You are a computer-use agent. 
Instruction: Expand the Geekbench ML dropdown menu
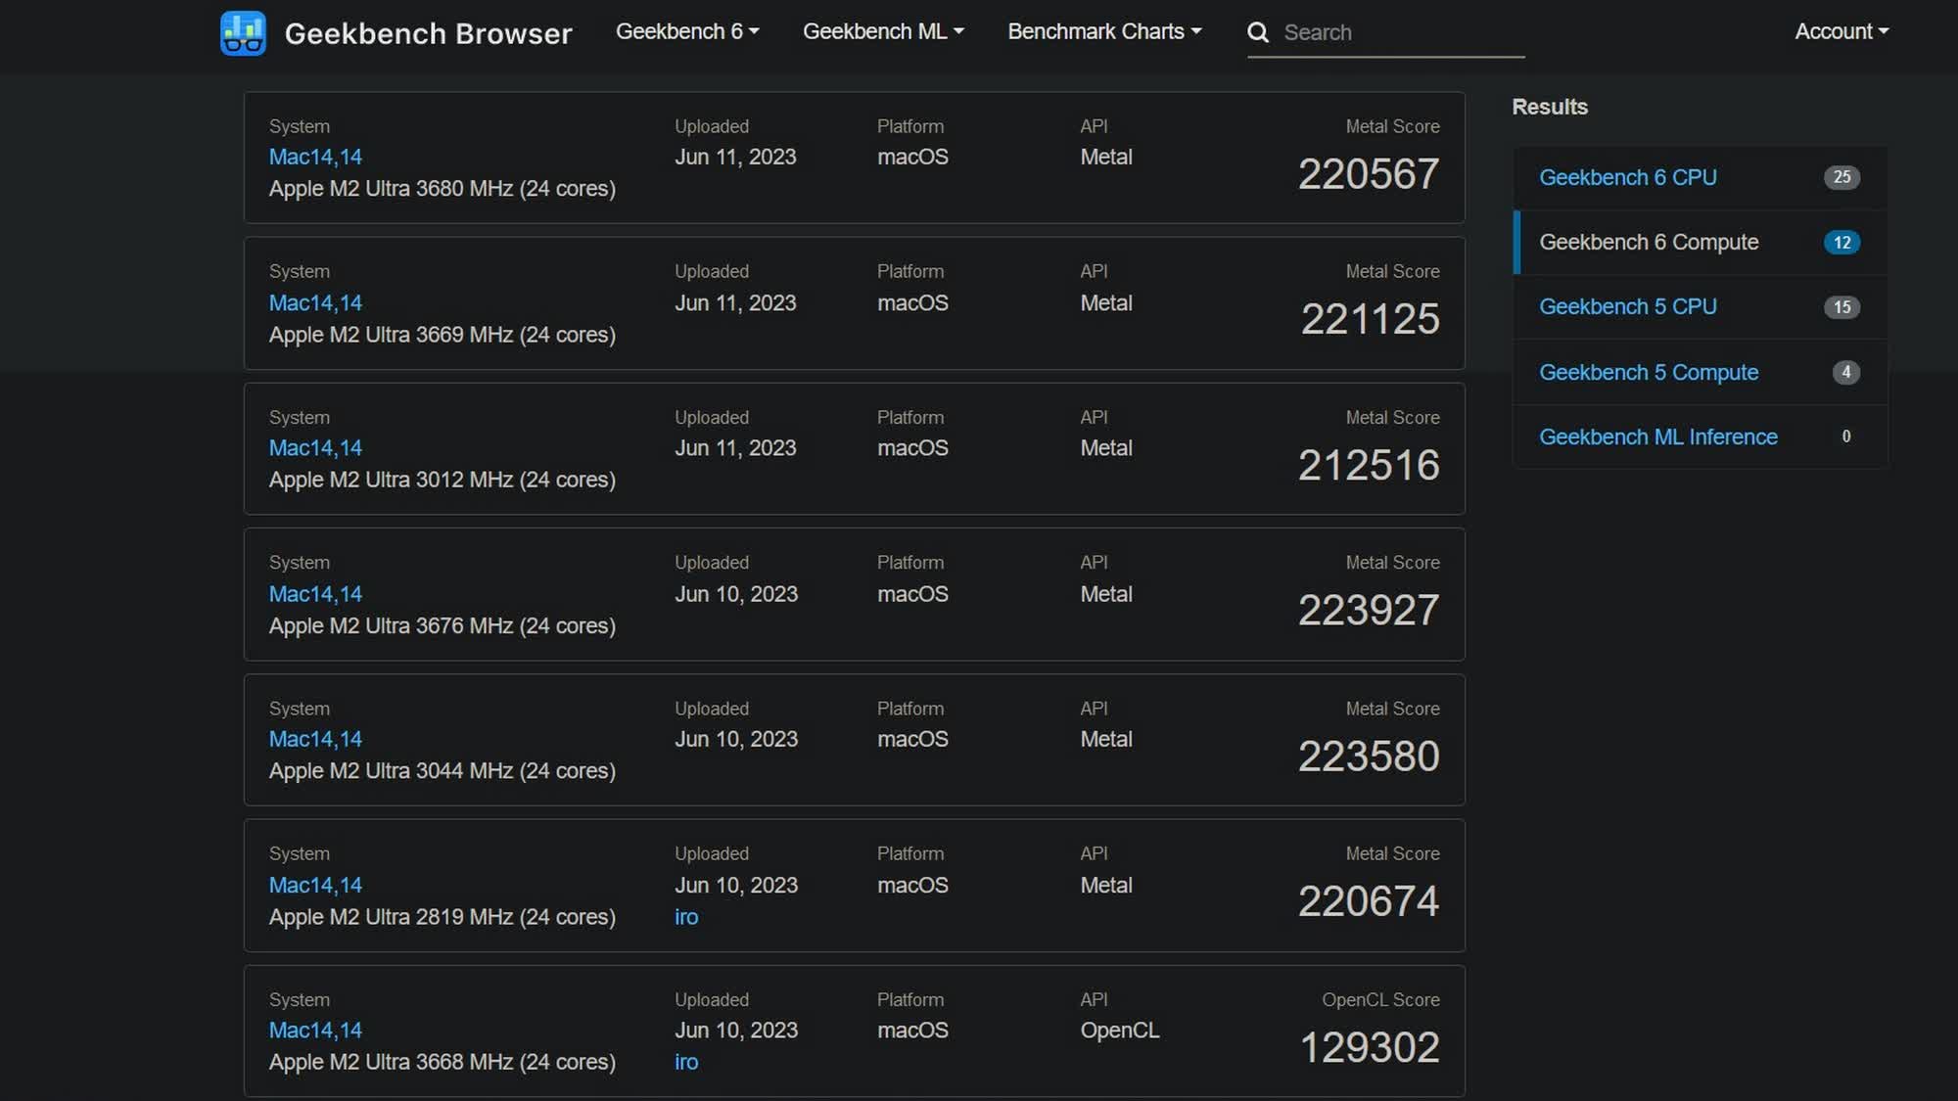tap(883, 31)
